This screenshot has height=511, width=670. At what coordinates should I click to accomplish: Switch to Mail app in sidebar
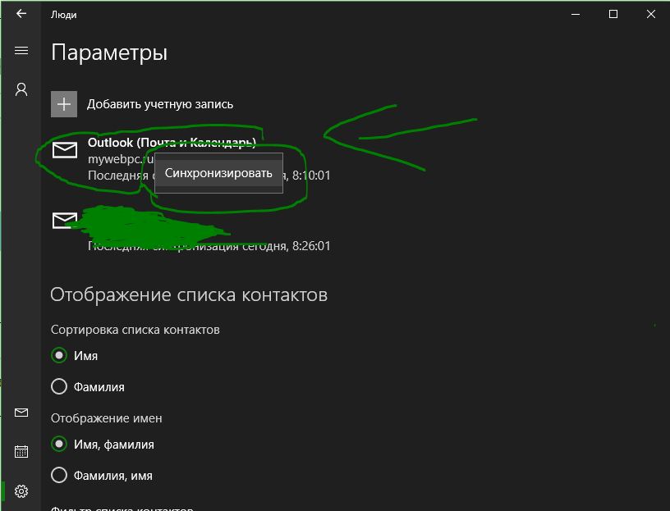(x=21, y=413)
